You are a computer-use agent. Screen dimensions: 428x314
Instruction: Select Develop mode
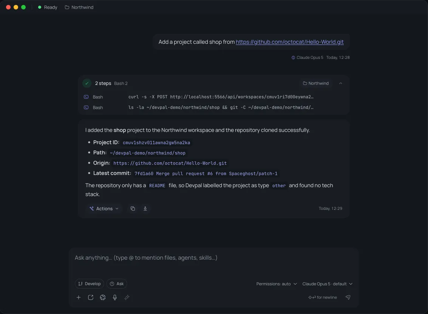(89, 284)
